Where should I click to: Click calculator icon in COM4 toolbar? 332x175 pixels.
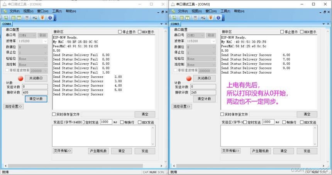27,18
